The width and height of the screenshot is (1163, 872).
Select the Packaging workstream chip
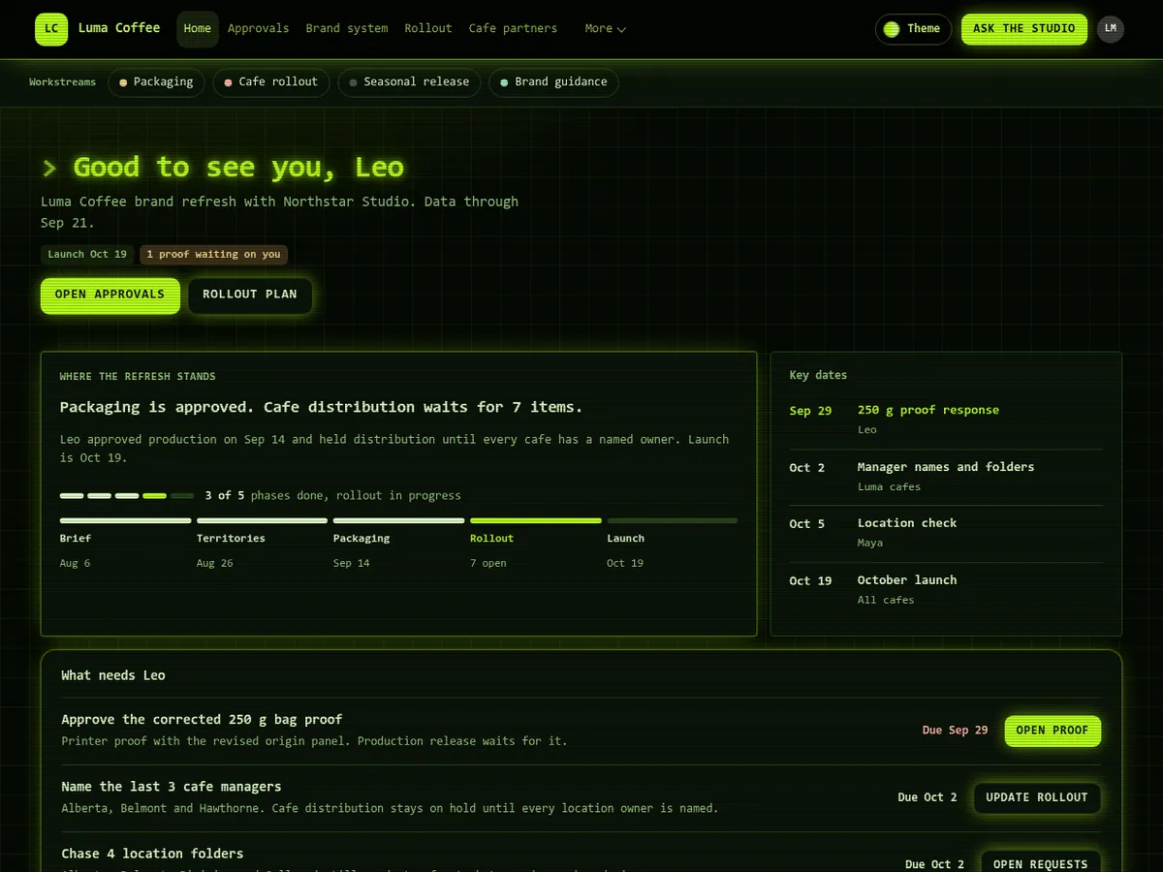coord(156,82)
